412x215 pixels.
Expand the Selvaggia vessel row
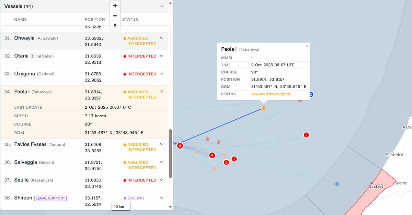[162, 162]
